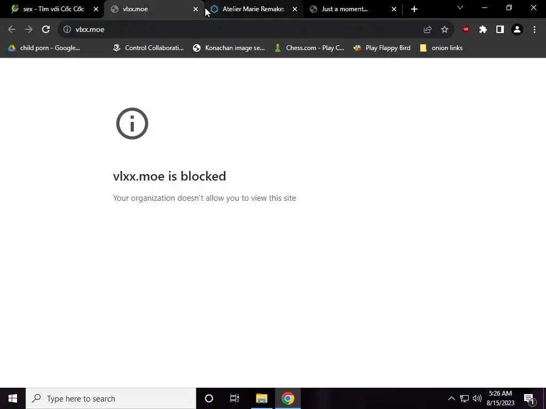Open the uBlock Origin extension icon
The image size is (546, 409).
[466, 30]
